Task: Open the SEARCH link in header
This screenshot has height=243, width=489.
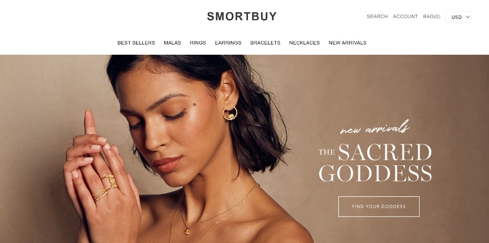Action: click(x=377, y=17)
